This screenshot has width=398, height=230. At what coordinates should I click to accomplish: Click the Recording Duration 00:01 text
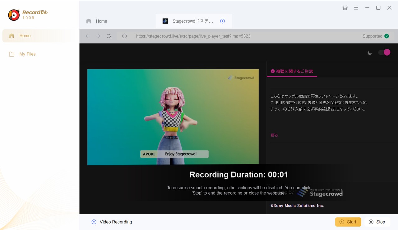[239, 175]
